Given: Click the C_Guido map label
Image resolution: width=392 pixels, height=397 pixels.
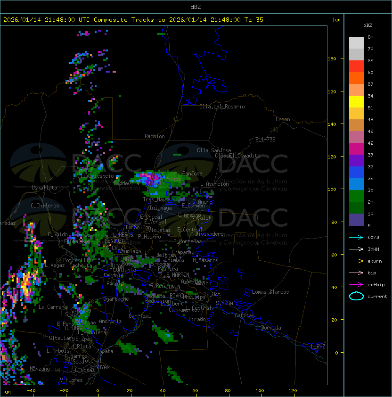Looking at the screenshot, I should pos(57,234).
